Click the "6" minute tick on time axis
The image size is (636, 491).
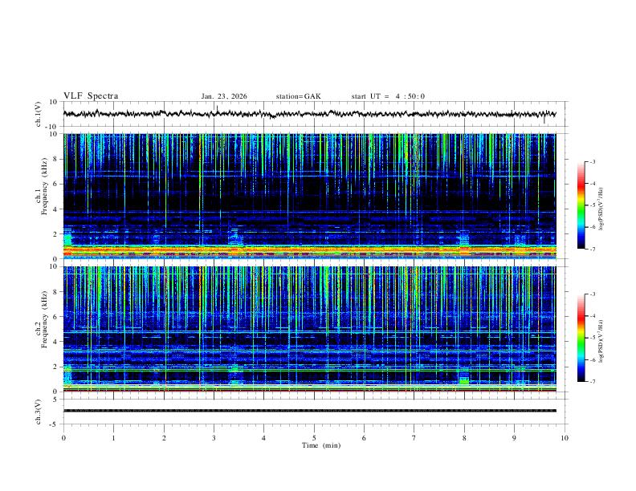tap(364, 438)
